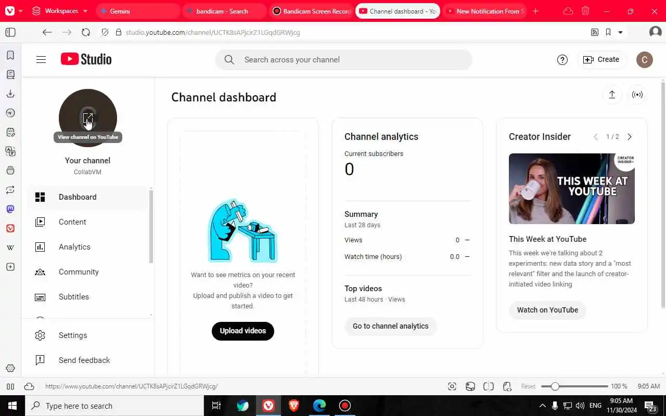Open YouTube Studio help icon
This screenshot has width=666, height=416.
pyautogui.click(x=562, y=60)
